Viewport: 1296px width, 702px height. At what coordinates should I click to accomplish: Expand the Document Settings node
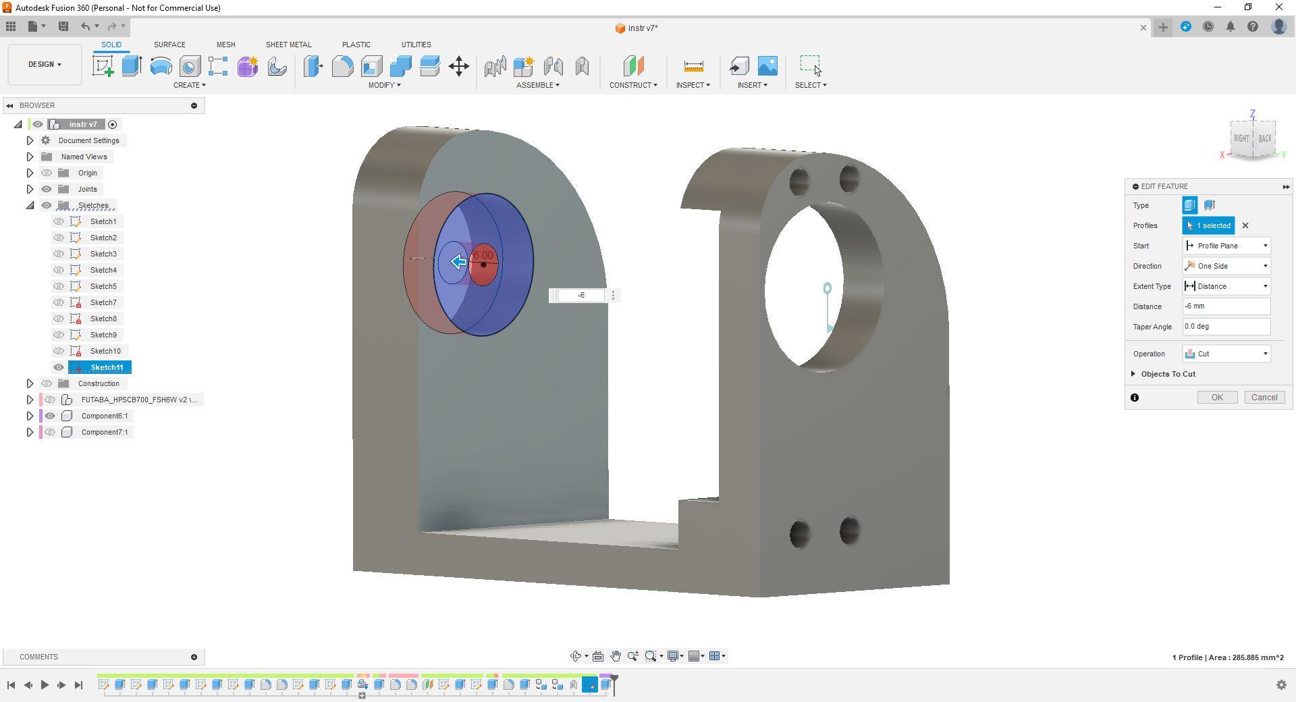(30, 140)
